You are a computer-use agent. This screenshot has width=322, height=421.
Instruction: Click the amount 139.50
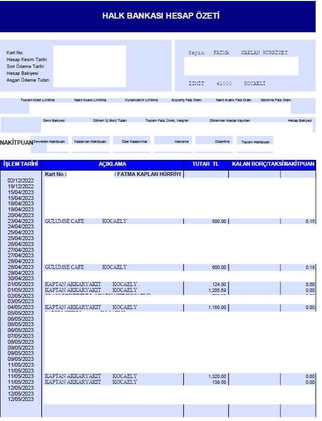click(x=219, y=382)
